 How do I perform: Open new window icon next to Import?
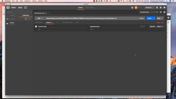click(26, 7)
